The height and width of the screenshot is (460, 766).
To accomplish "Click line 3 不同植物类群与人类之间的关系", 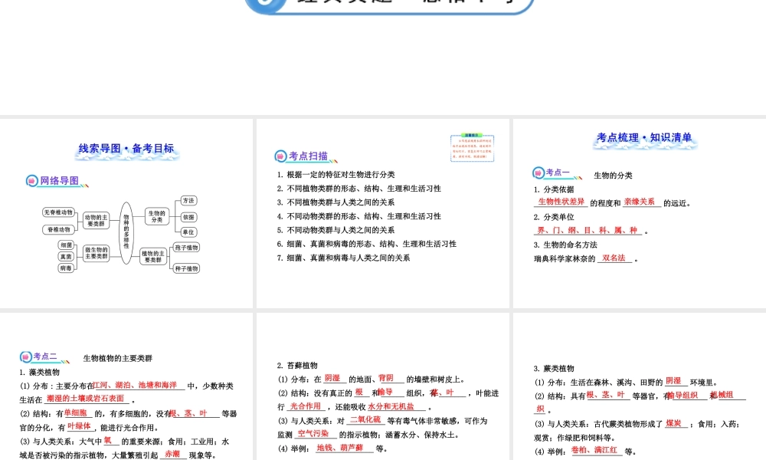I will (x=336, y=202).
